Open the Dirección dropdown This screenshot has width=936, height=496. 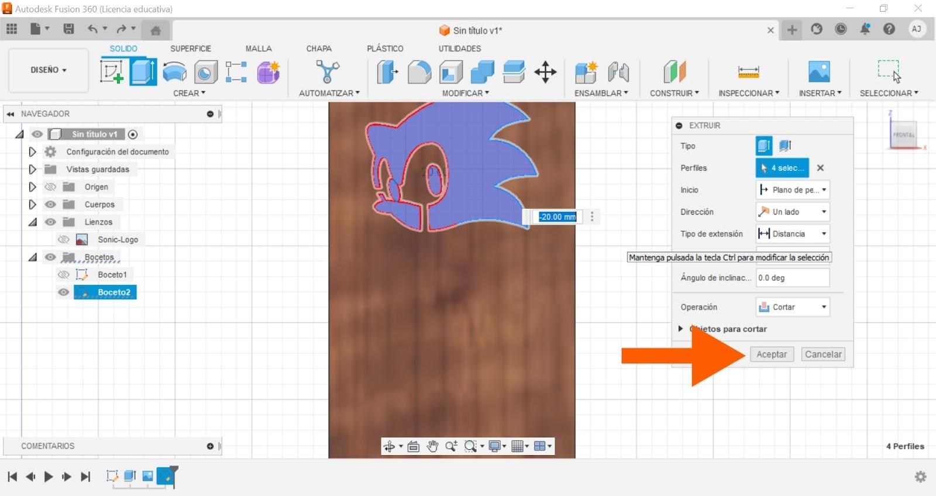[x=793, y=212]
